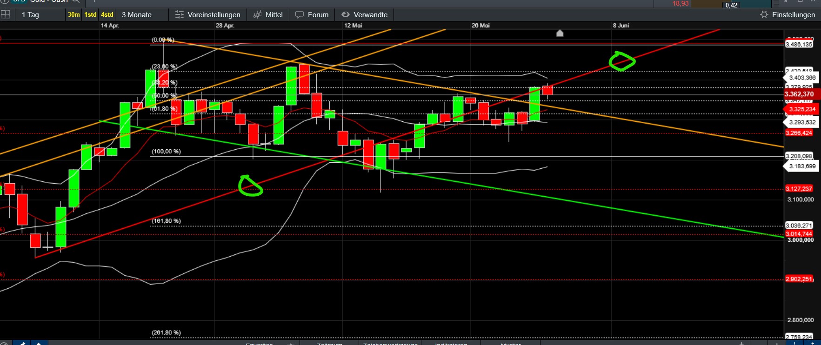Viewport: 821px width, 345px height.
Task: Open the Mittel price type menu
Action: tap(268, 15)
